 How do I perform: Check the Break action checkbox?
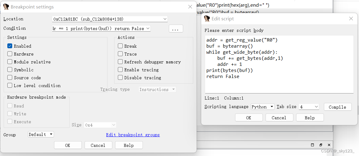coord(120,46)
